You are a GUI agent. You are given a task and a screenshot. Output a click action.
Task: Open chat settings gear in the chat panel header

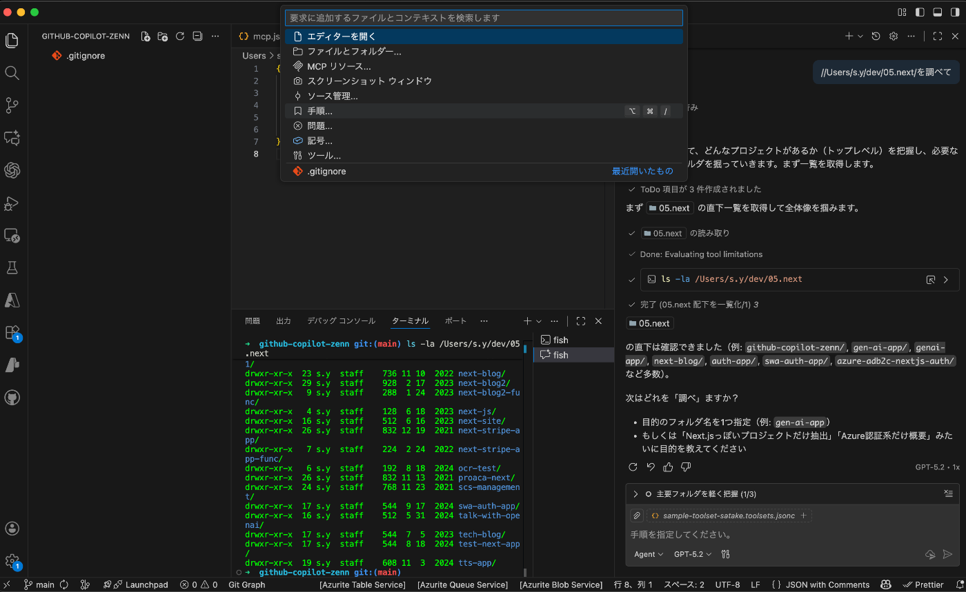point(894,37)
